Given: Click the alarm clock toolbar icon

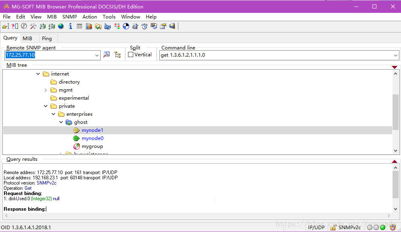Looking at the screenshot, I should (x=145, y=26).
